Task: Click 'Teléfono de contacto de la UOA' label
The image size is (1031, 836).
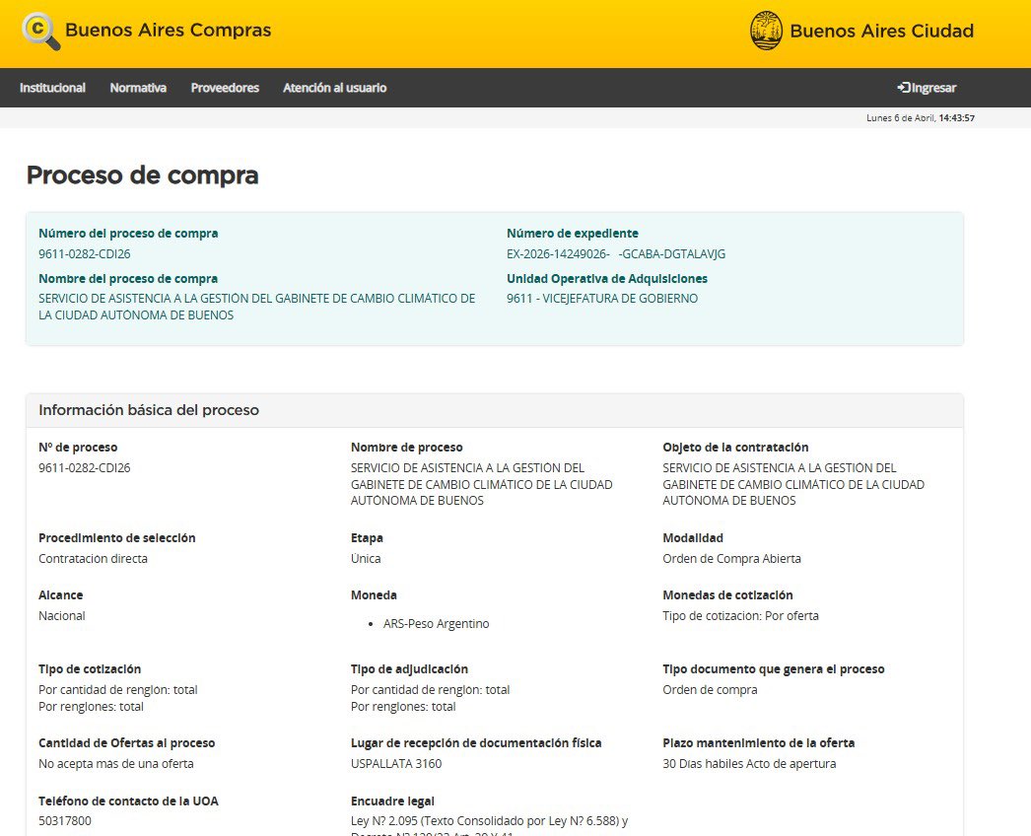Action: point(128,801)
